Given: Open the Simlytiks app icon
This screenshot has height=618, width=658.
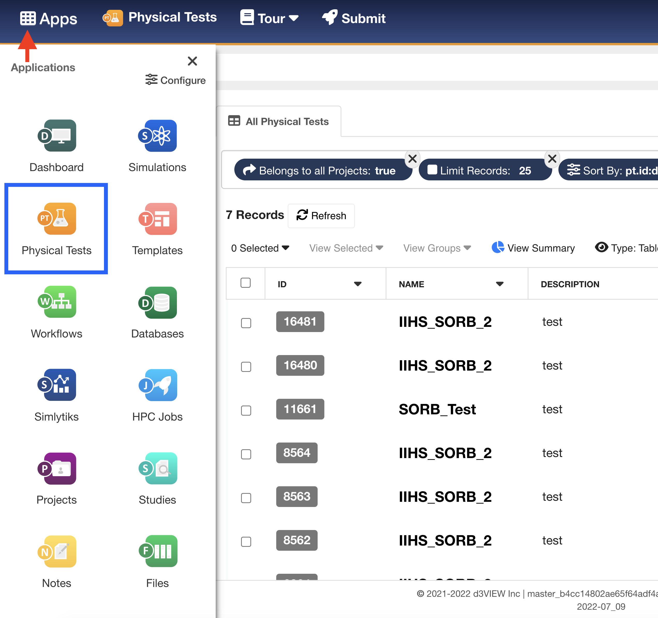Looking at the screenshot, I should click(57, 385).
